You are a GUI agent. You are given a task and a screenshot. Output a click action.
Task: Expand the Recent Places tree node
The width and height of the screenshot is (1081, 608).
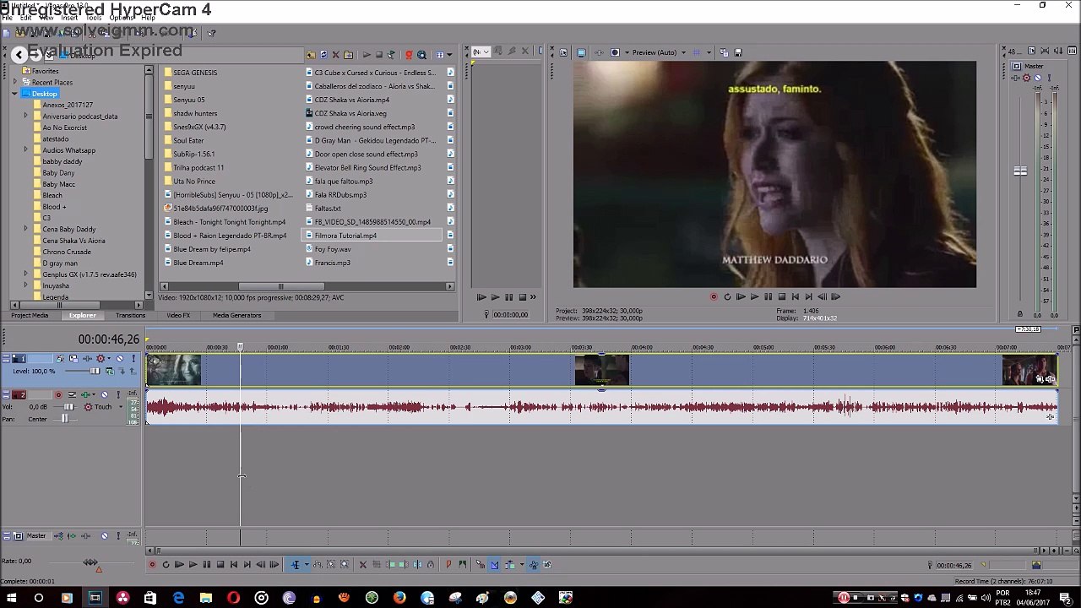pyautogui.click(x=15, y=82)
